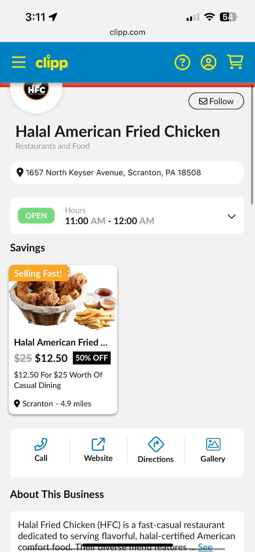Expand the business hours chevron

(231, 216)
